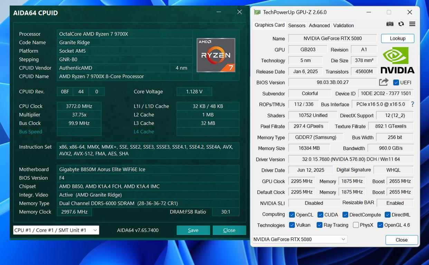Take a GPU-Z screenshot with the camera icon

point(390,24)
